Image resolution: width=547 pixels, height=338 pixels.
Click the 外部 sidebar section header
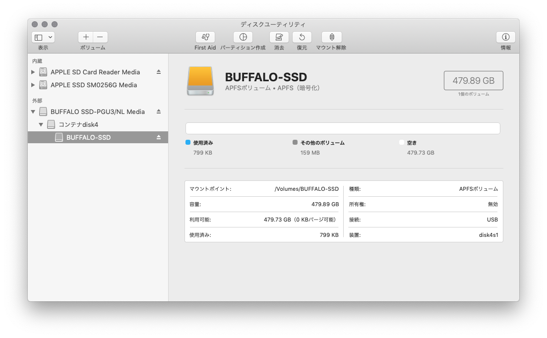coord(37,101)
